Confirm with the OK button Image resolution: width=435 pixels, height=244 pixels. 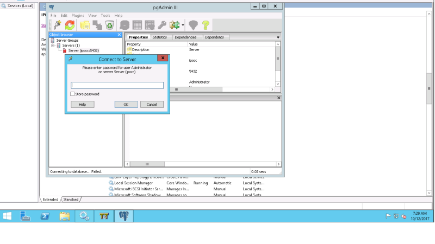click(126, 105)
